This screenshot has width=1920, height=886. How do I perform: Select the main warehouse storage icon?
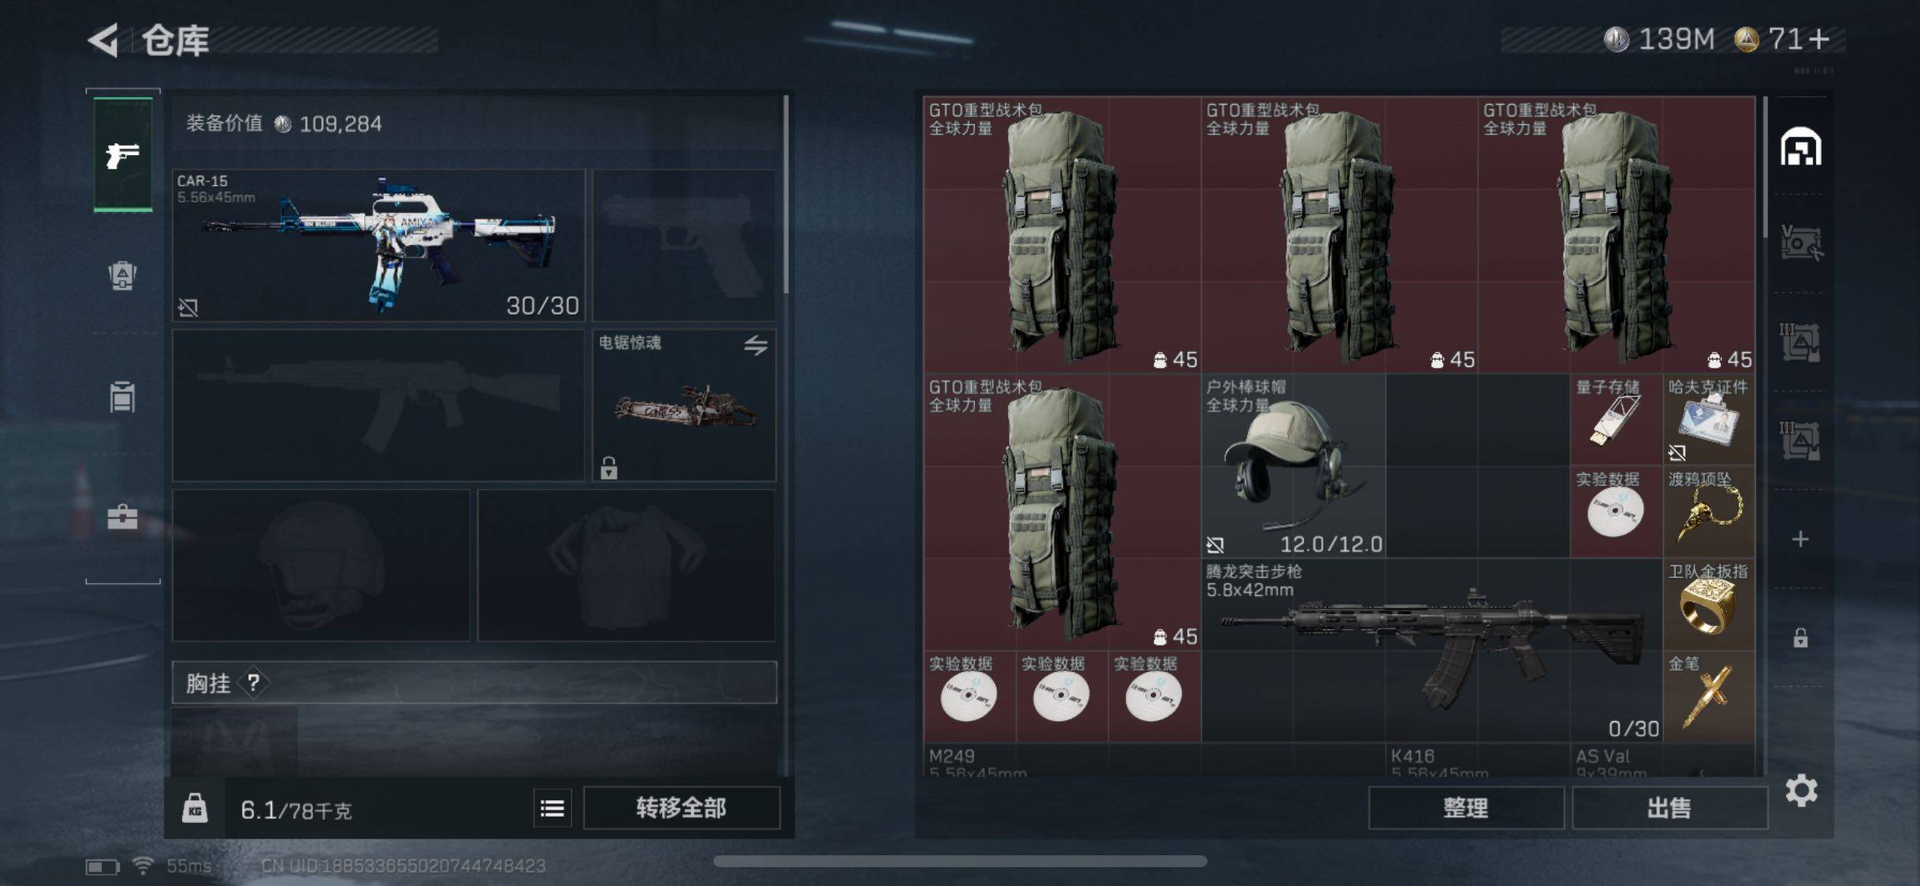tap(1800, 147)
